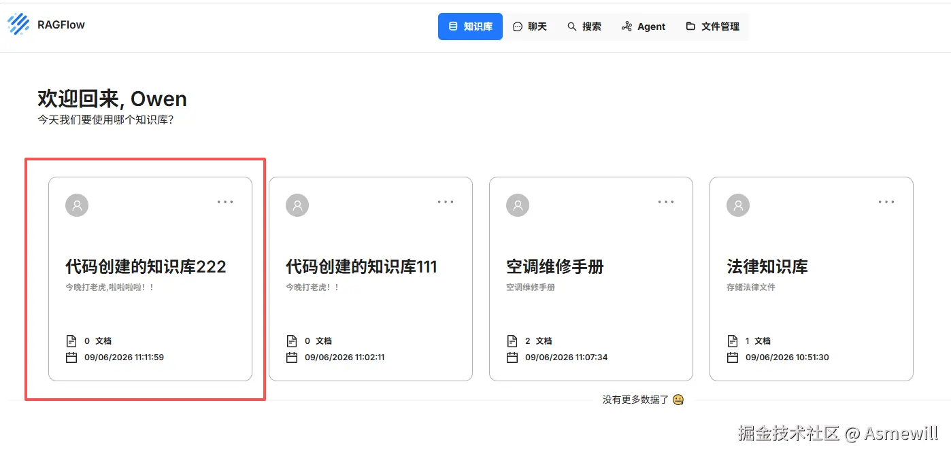Image resolution: width=951 pixels, height=456 pixels.
Task: Click document icon in 代码创建的知识库111 card
Action: click(291, 340)
